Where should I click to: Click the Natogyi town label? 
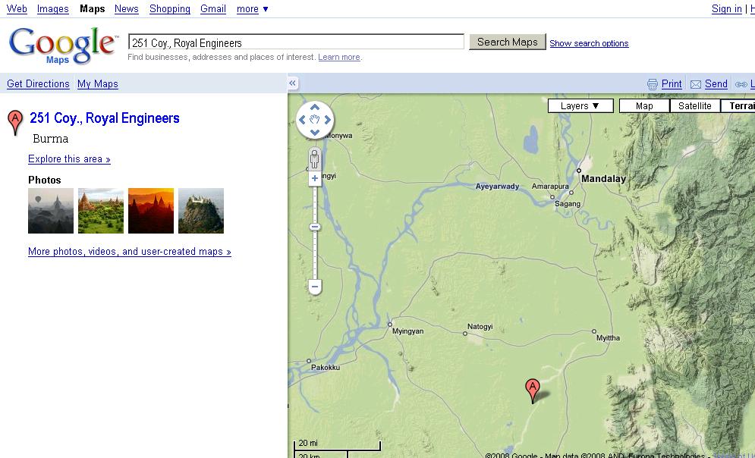click(x=480, y=327)
